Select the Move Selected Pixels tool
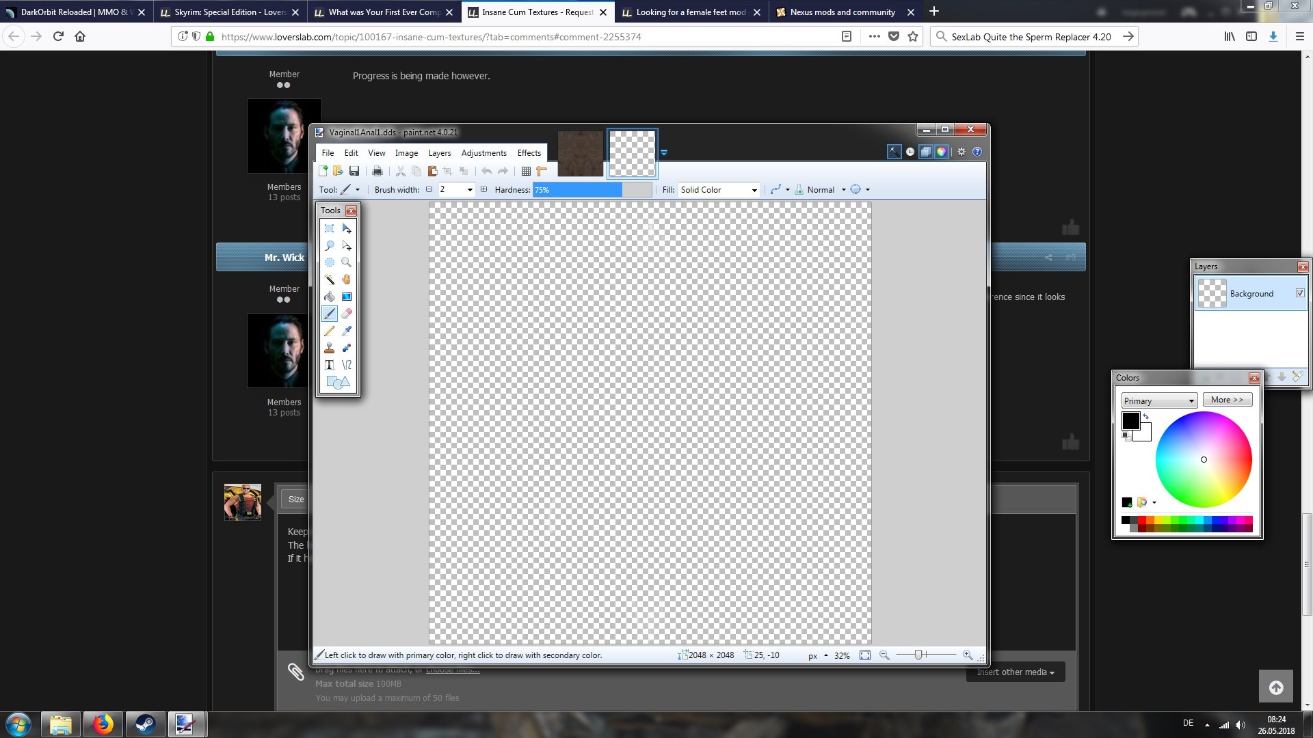The image size is (1313, 738). click(347, 228)
